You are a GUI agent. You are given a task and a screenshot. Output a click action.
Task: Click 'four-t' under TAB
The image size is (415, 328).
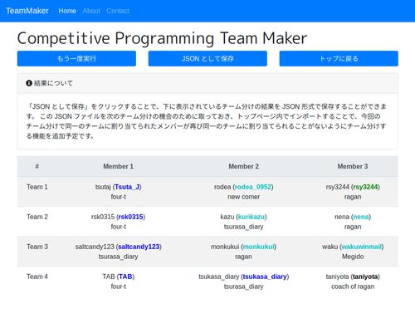click(118, 286)
